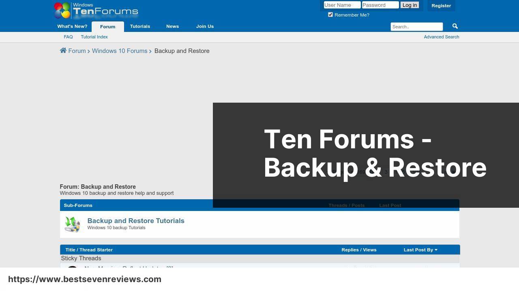Open the Tutorial Index link

tap(94, 37)
